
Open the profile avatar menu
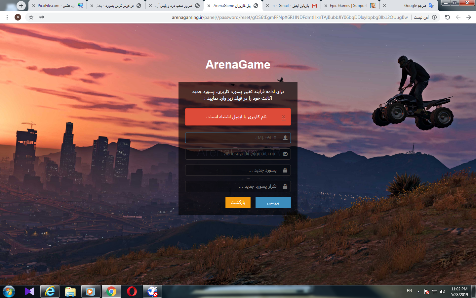(18, 17)
